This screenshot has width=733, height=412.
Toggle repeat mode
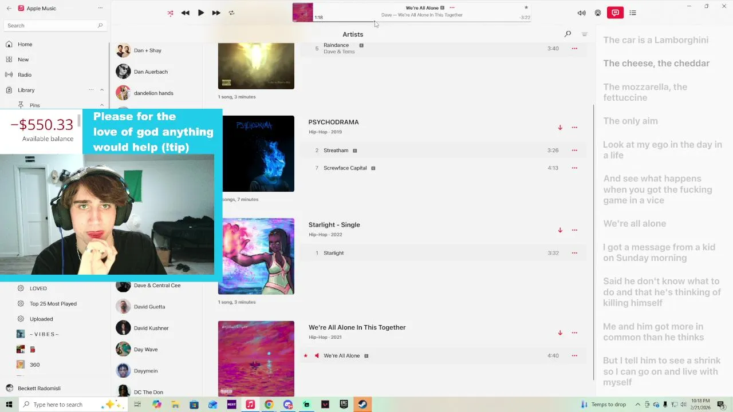[231, 13]
